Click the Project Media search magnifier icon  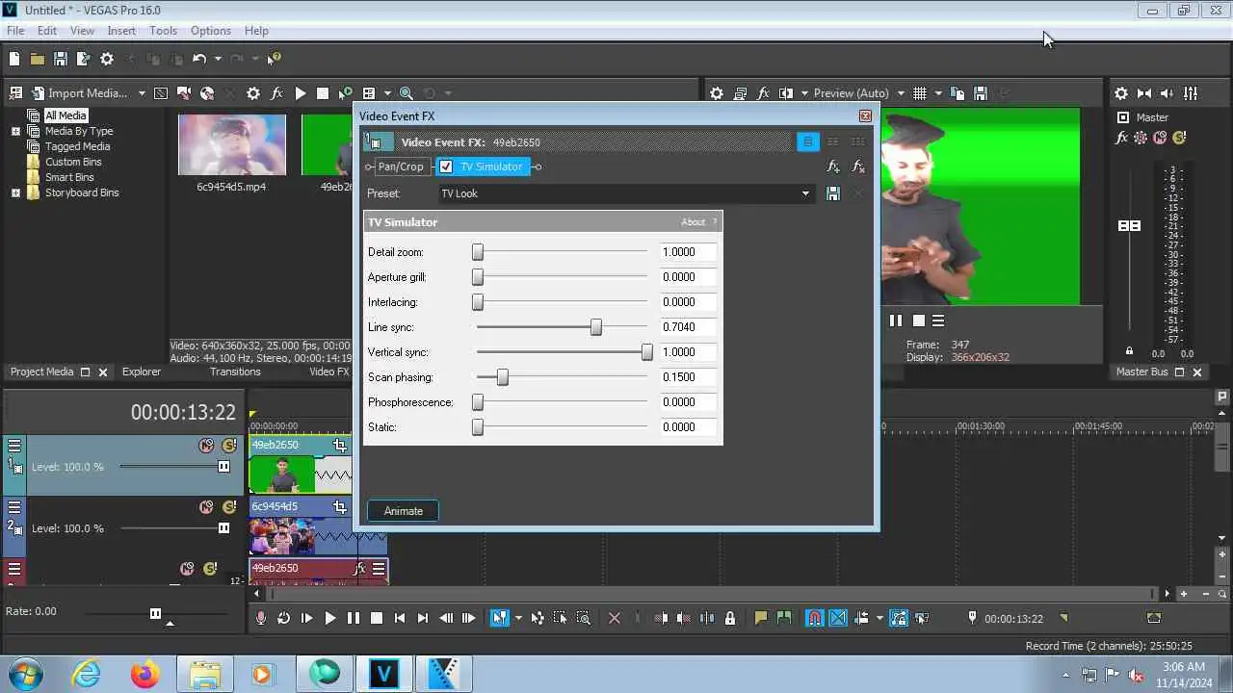[407, 93]
